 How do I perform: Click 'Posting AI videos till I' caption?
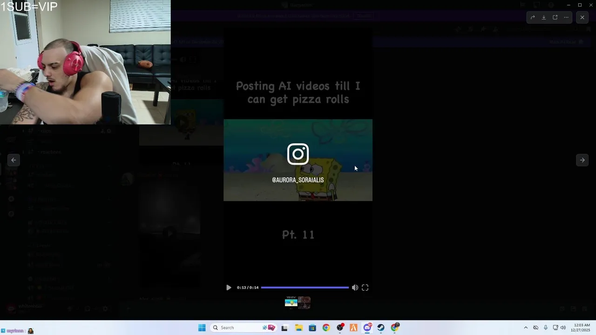pyautogui.click(x=298, y=86)
